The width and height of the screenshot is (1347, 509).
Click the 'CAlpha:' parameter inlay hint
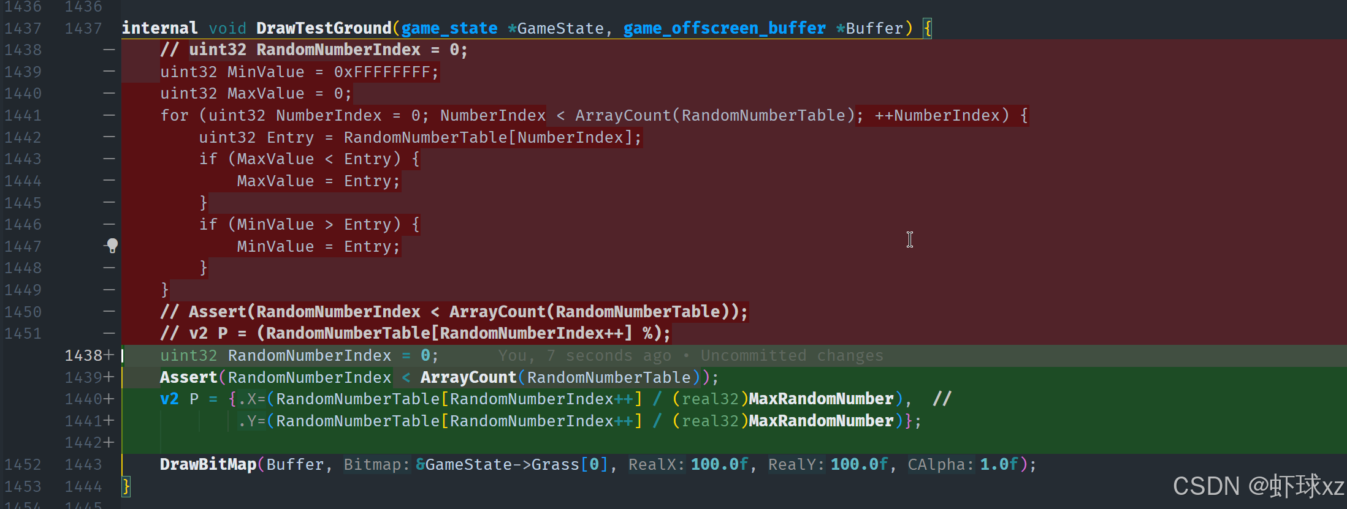[x=940, y=464]
